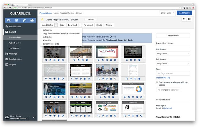
Task: Delete the LINKEDIN Customer Story slide
Action: pyautogui.click(x=87, y=60)
